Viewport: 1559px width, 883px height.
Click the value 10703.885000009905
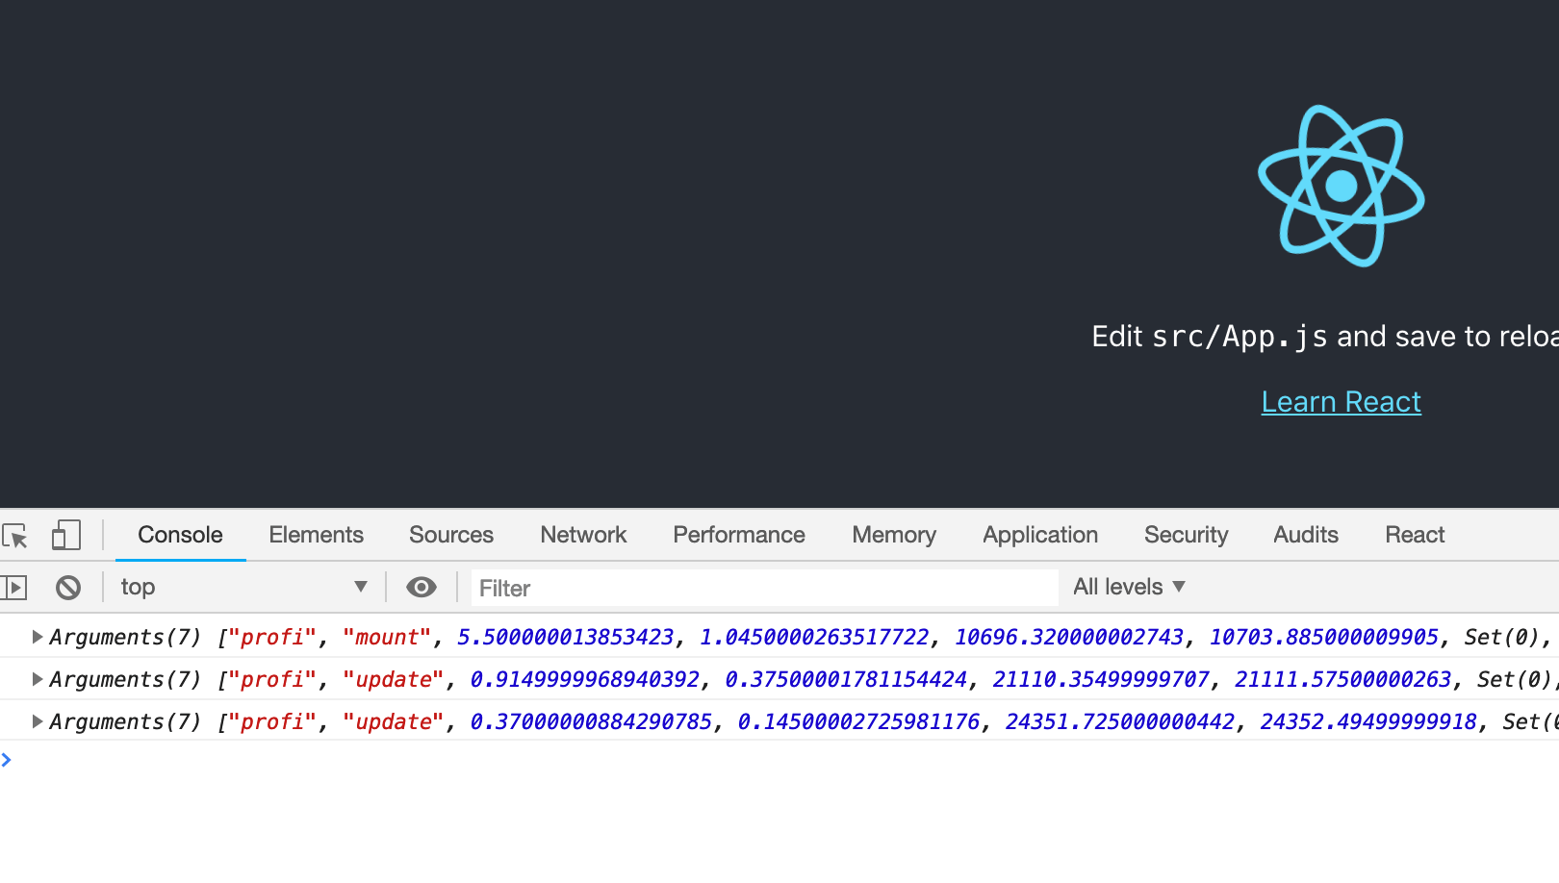pyautogui.click(x=1324, y=637)
